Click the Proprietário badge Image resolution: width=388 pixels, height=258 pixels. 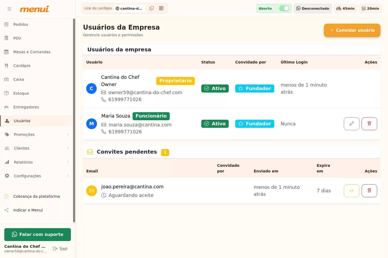pyautogui.click(x=175, y=81)
